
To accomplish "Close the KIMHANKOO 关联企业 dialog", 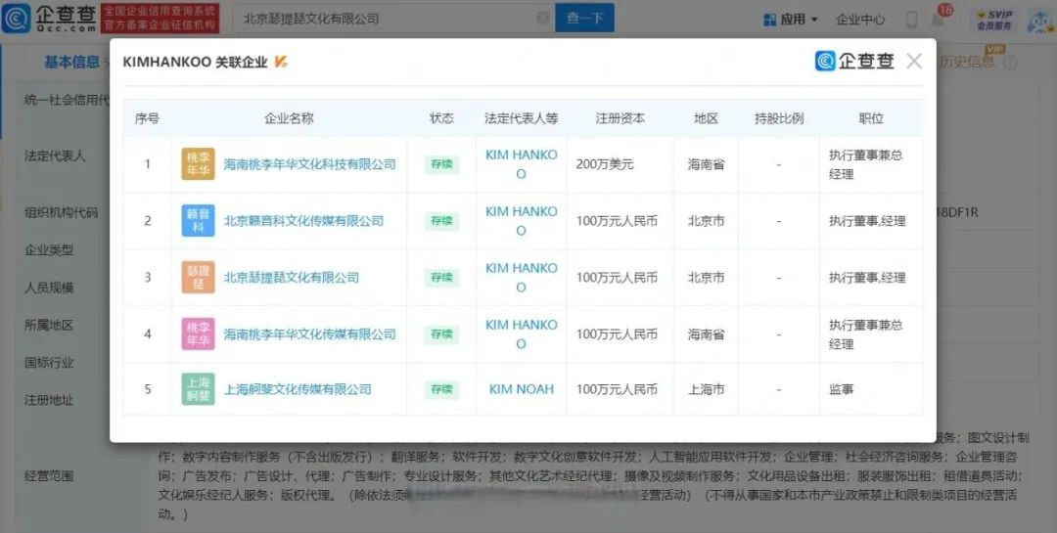I will click(x=914, y=62).
